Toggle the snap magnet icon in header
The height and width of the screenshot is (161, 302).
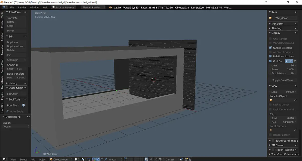(x=156, y=159)
